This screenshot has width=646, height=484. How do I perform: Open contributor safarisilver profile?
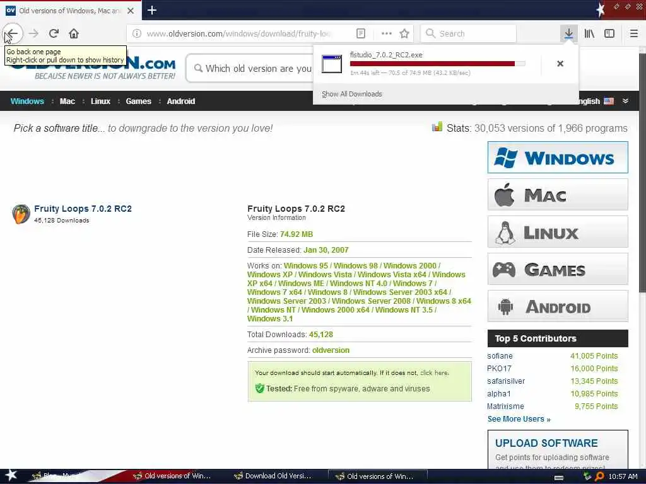tap(506, 381)
